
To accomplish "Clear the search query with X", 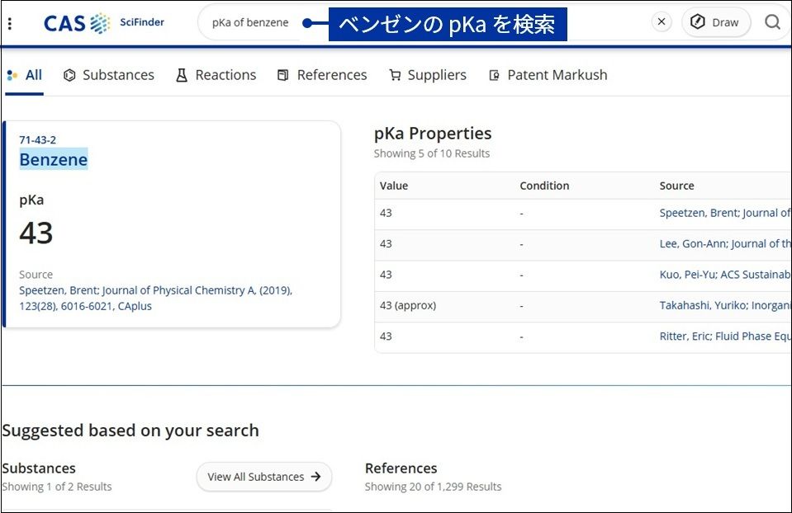I will tap(661, 22).
